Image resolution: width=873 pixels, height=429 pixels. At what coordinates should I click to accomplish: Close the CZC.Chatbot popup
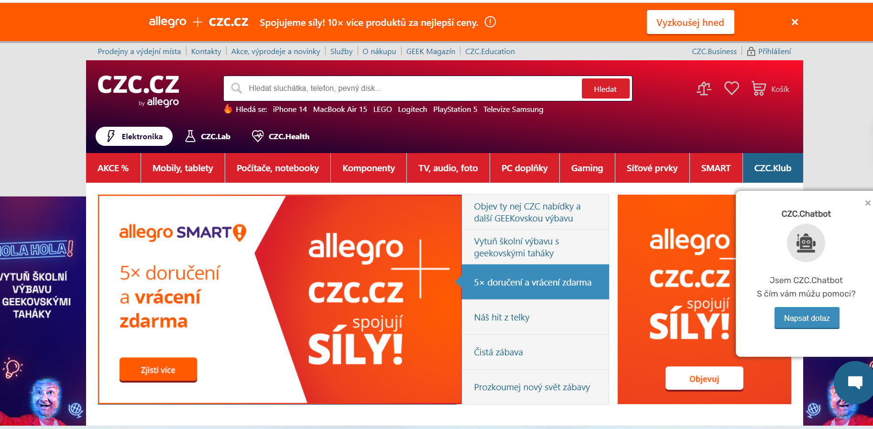pos(868,203)
